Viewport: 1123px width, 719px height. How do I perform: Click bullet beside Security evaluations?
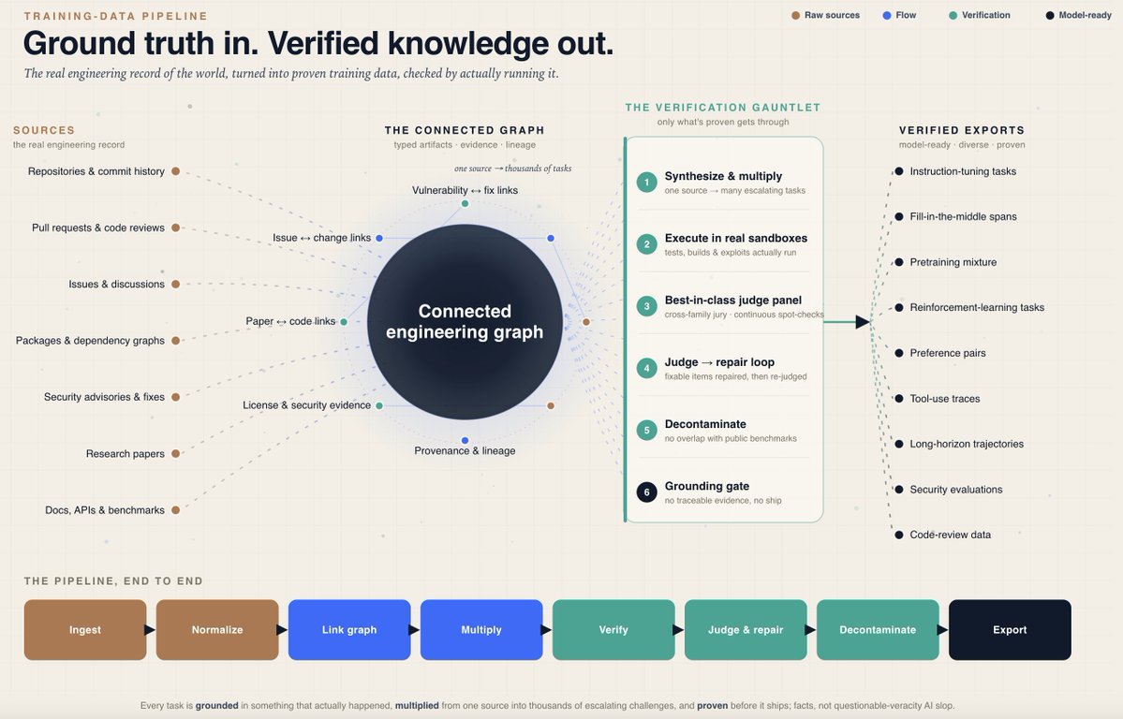click(x=899, y=489)
